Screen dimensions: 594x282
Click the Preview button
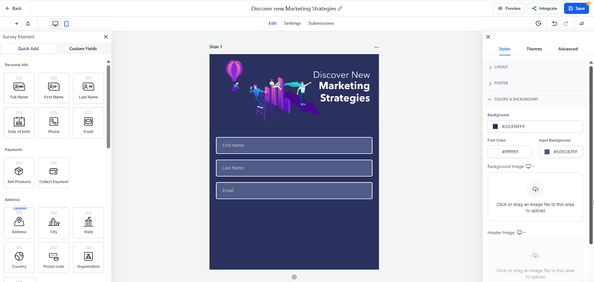(509, 9)
